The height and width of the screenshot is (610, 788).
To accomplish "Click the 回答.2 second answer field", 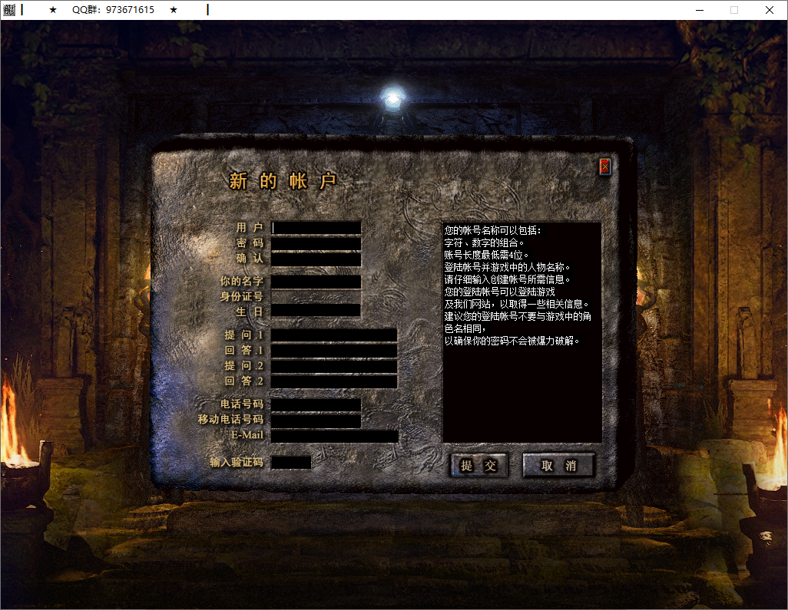I will pyautogui.click(x=333, y=381).
